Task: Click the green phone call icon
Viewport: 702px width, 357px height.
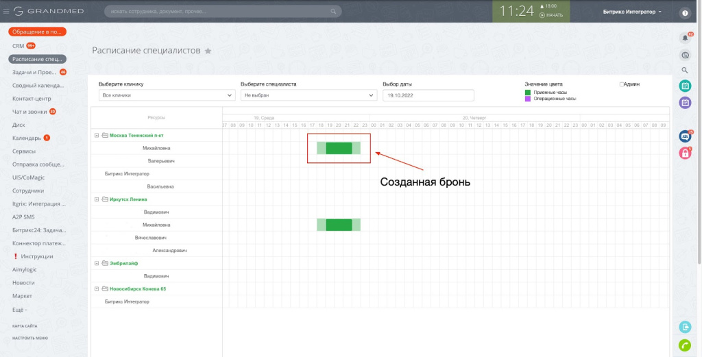Action: coord(684,345)
